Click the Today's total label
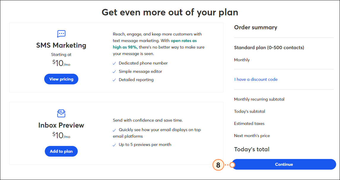 (x=252, y=149)
